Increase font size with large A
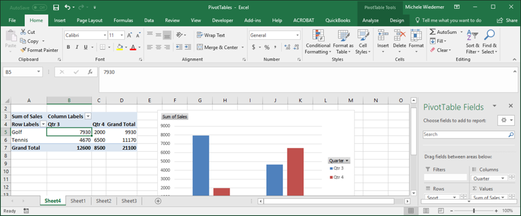The height and width of the screenshot is (216, 521). pos(130,35)
